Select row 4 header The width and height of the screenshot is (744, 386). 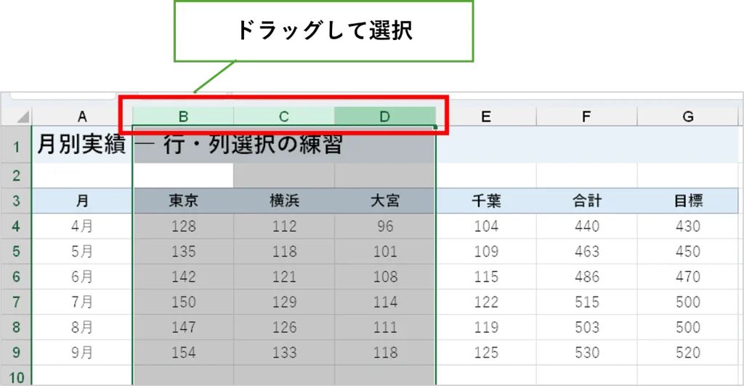(16, 226)
